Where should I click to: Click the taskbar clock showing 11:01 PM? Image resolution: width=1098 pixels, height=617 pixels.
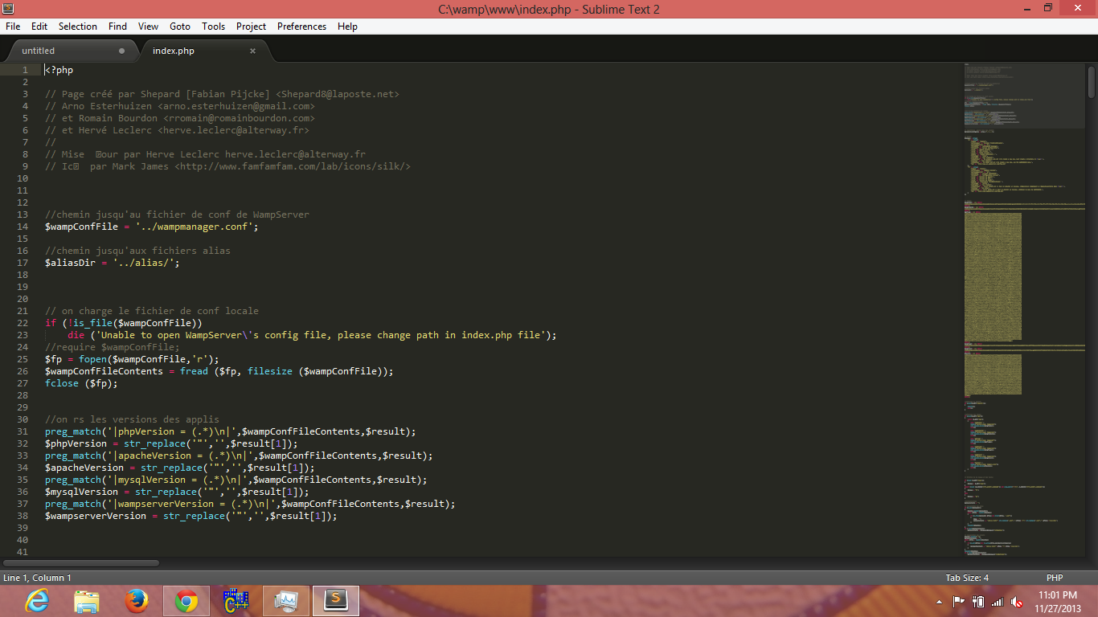(1058, 601)
